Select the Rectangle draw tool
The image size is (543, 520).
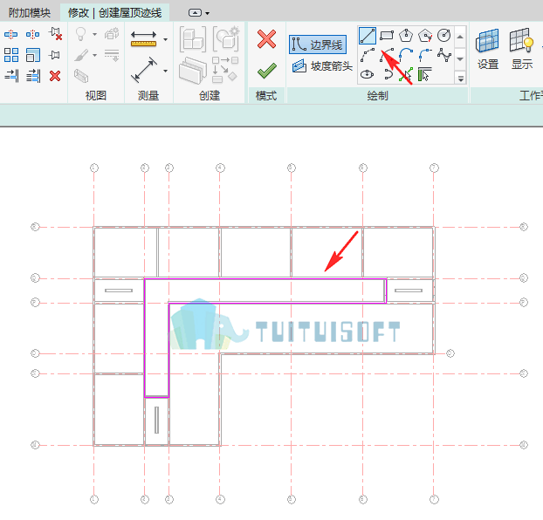387,35
